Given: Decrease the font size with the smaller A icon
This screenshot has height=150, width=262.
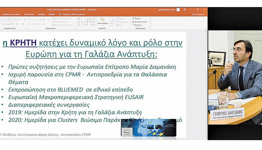Looking at the screenshot, I should pyautogui.click(x=21, y=20).
